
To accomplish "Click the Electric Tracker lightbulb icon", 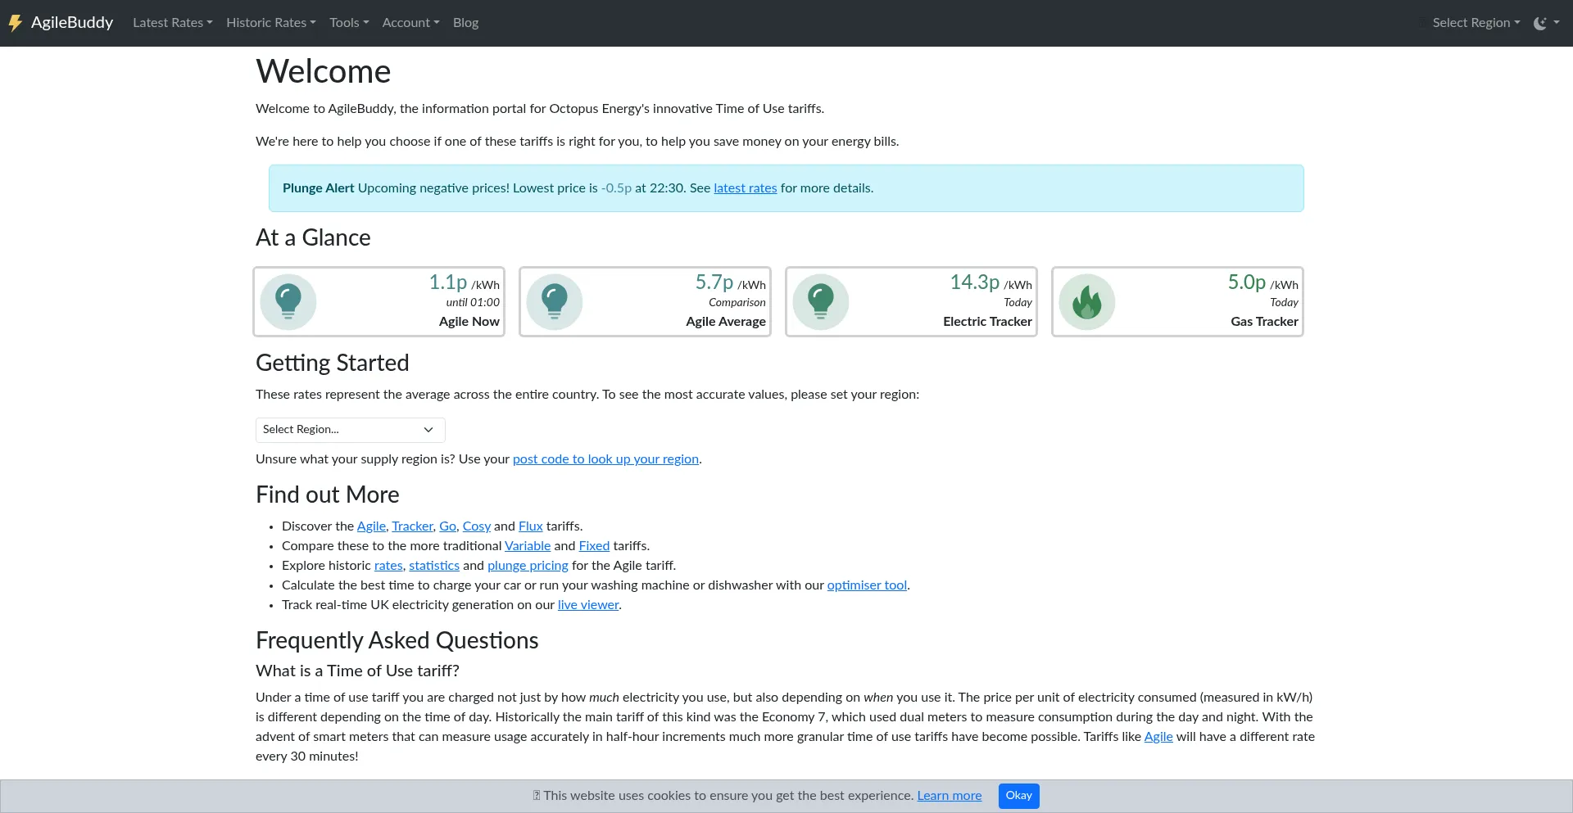I will [821, 301].
